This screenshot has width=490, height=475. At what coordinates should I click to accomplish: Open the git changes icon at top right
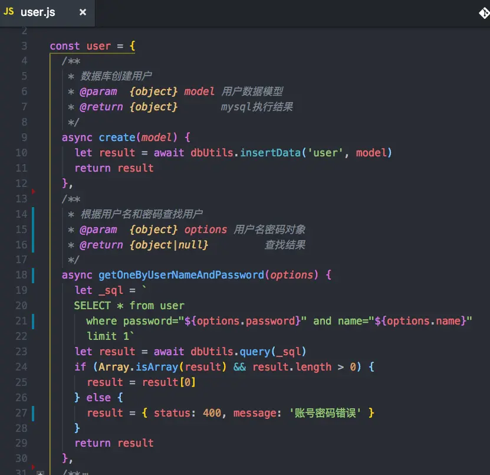point(484,13)
